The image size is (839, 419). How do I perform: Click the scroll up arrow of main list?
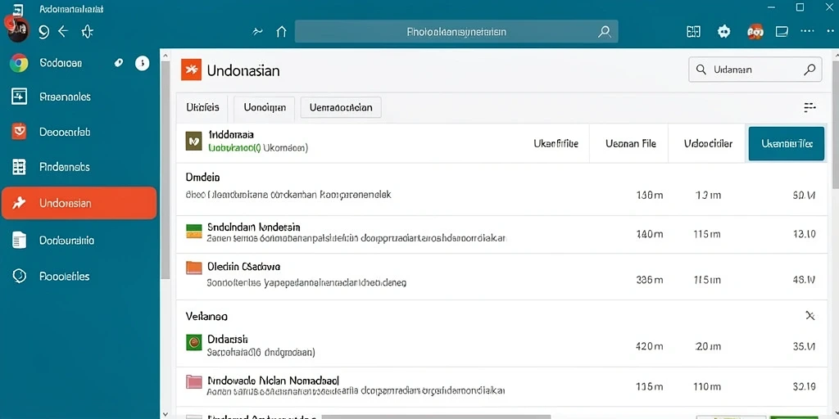[x=166, y=55]
